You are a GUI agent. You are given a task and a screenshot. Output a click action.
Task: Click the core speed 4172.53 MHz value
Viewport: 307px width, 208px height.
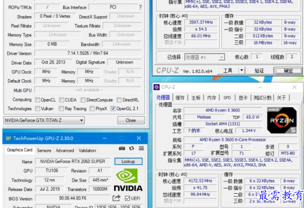[x=200, y=181]
